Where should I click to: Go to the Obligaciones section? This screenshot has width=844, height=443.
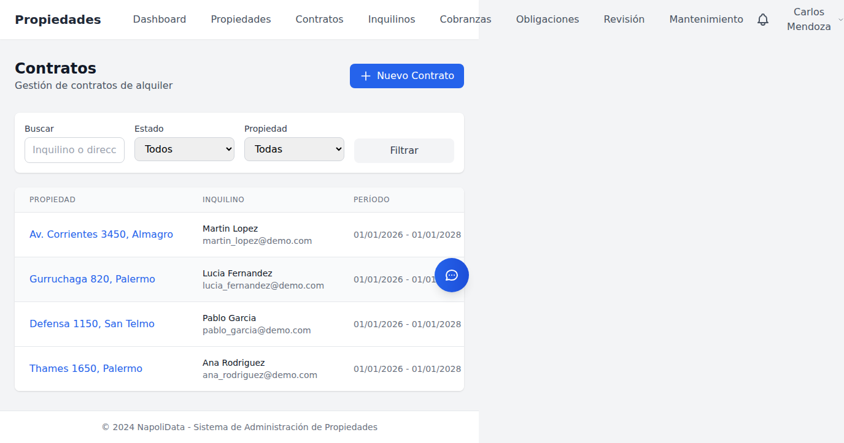point(547,19)
